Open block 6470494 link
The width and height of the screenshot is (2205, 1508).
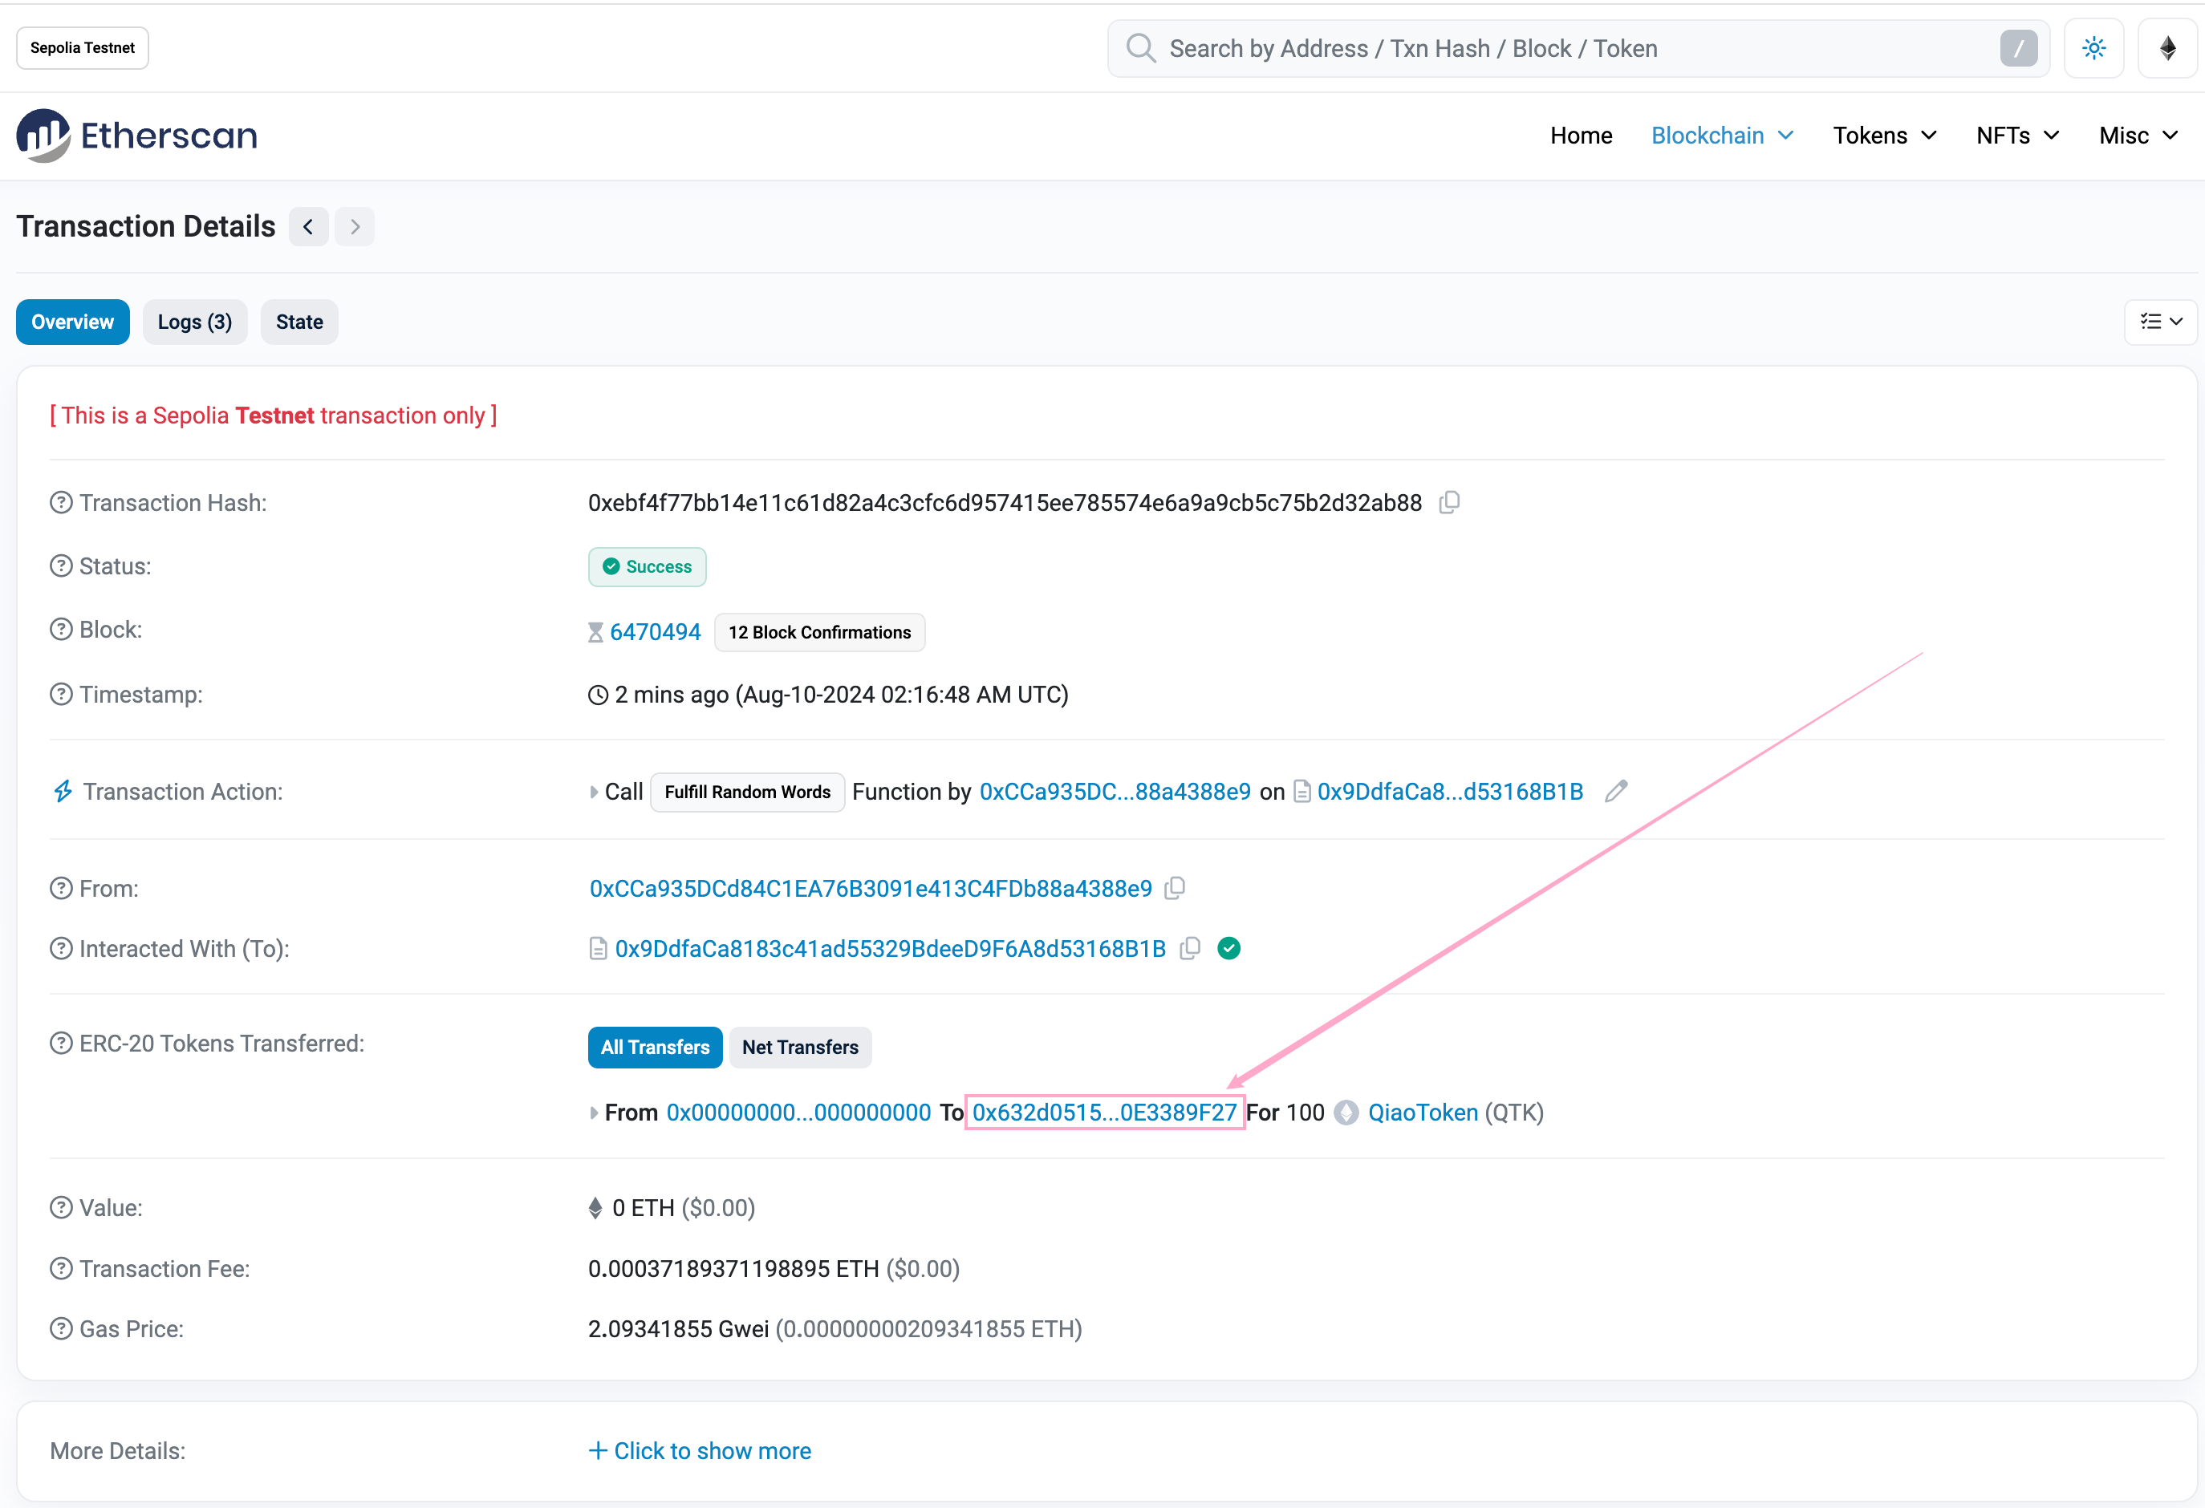(x=655, y=631)
